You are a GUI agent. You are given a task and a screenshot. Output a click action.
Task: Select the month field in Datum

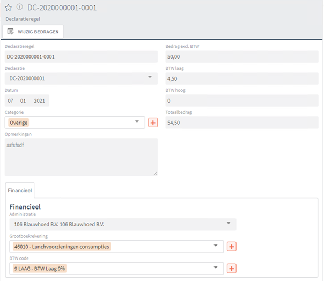click(x=24, y=100)
